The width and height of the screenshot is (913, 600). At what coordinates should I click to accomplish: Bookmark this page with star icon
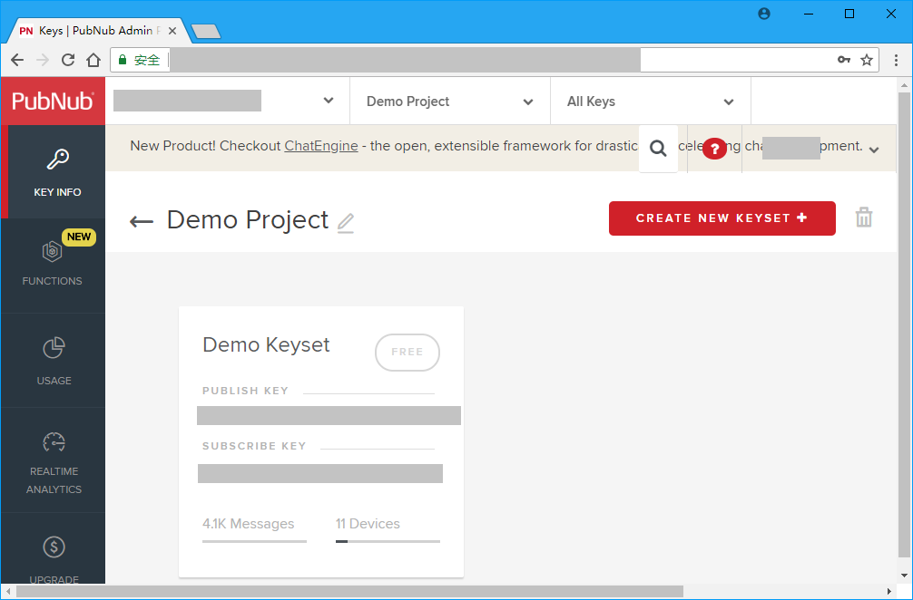pos(867,60)
